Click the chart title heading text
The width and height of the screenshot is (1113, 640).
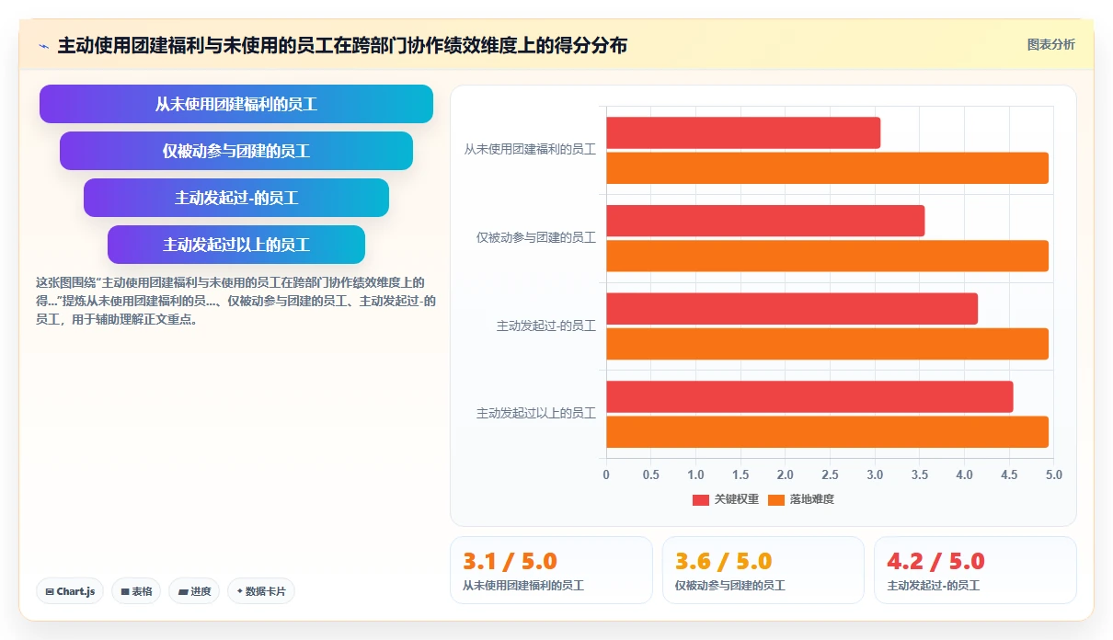coord(342,45)
